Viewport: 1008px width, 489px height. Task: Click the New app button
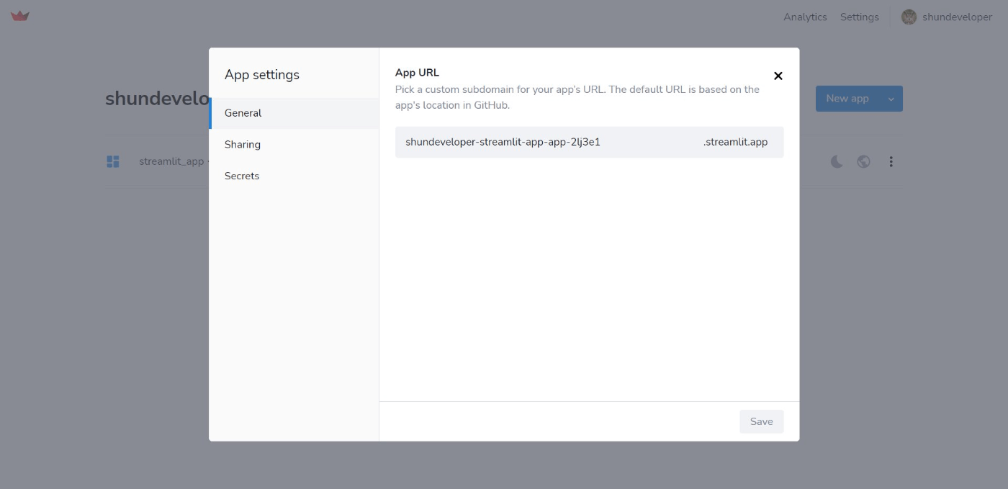point(847,99)
